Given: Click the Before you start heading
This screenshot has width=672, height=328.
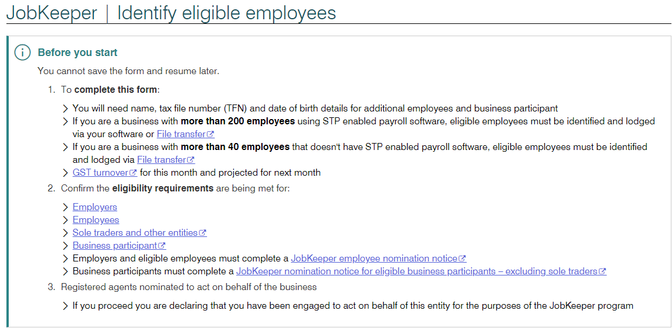Looking at the screenshot, I should click(78, 53).
